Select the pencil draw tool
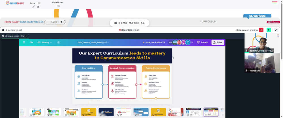This screenshot has width=283, height=118. coord(34,7)
